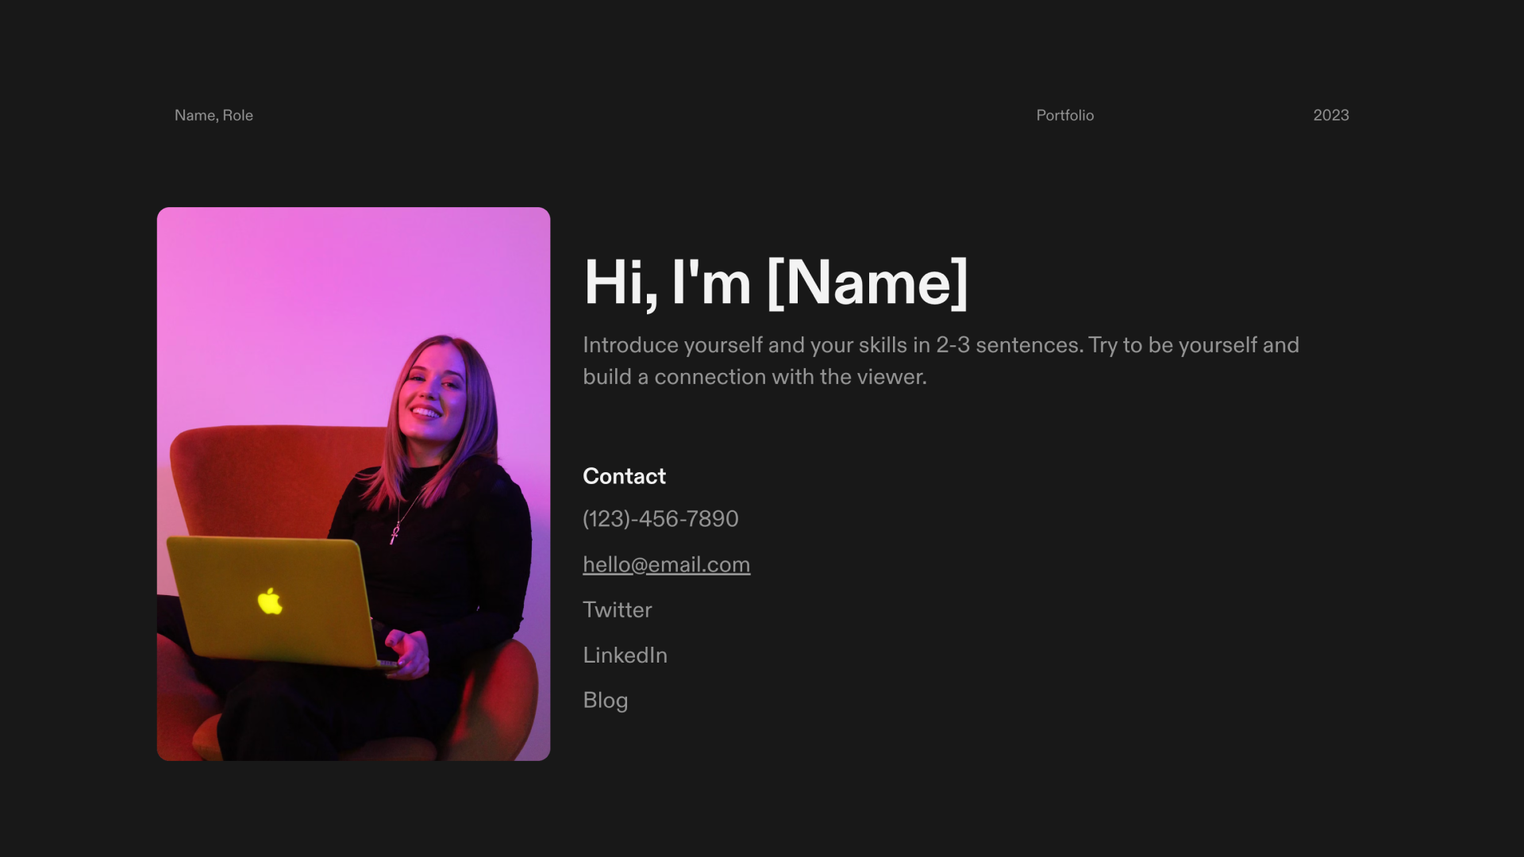Click the glowing Apple logo on laptop
1524x857 pixels.
[270, 601]
